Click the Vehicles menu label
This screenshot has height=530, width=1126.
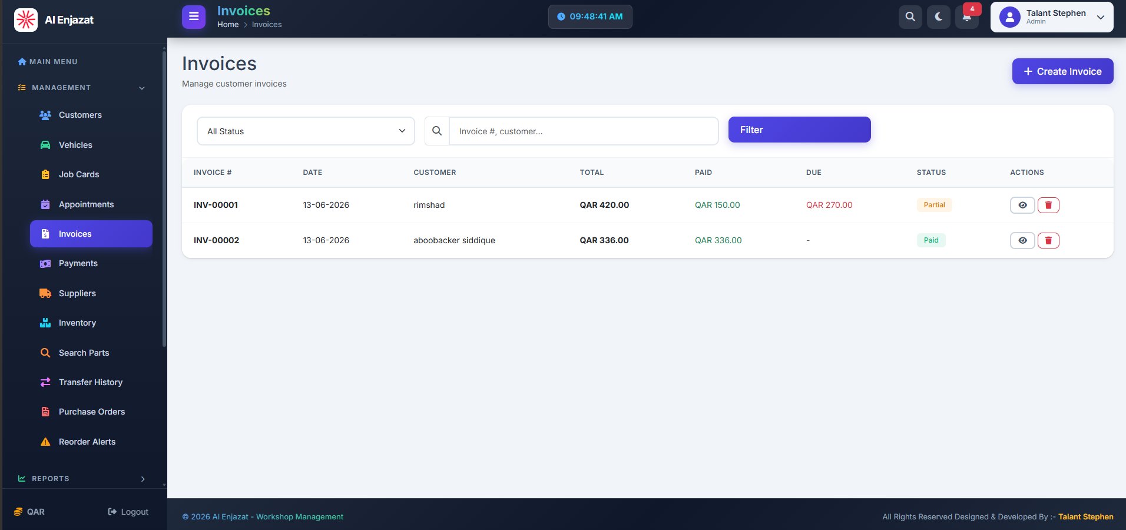[x=75, y=145]
